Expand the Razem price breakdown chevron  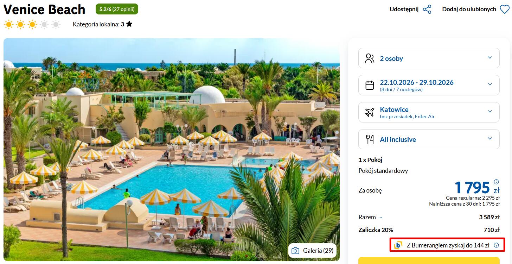click(381, 218)
